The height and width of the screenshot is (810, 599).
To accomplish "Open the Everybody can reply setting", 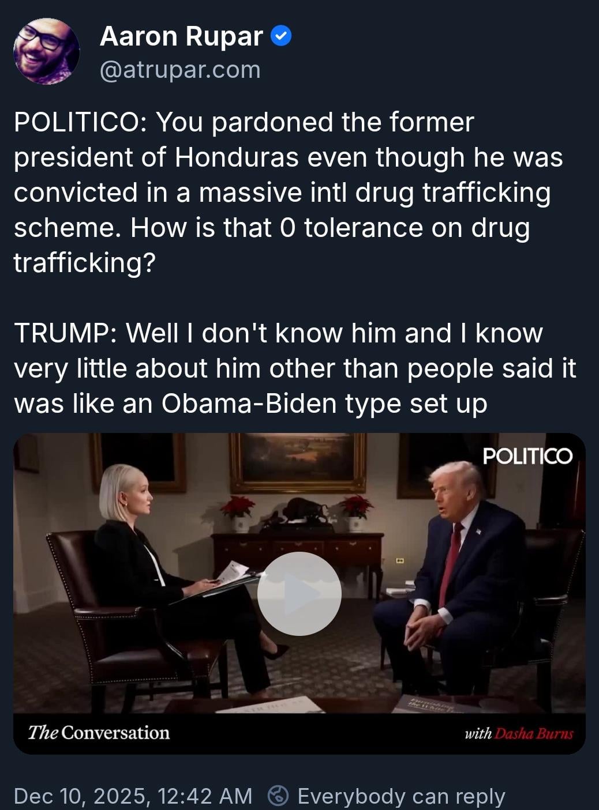I will pos(401,796).
